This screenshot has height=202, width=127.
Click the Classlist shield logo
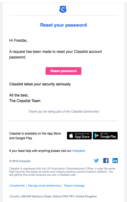63,9
